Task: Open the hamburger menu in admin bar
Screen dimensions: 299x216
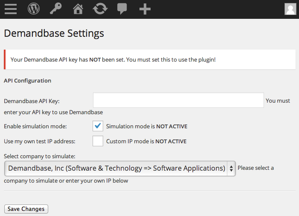Action: click(11, 9)
